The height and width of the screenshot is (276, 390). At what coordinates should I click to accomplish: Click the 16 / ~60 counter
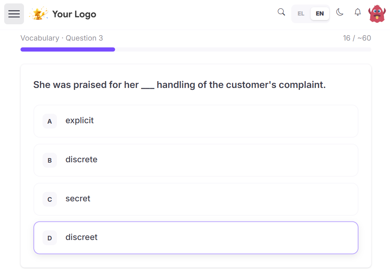(x=357, y=38)
